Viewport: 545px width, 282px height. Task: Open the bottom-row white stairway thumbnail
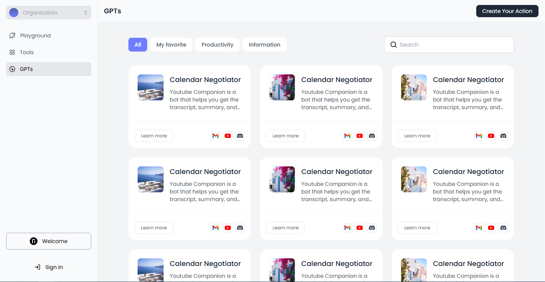tap(414, 270)
